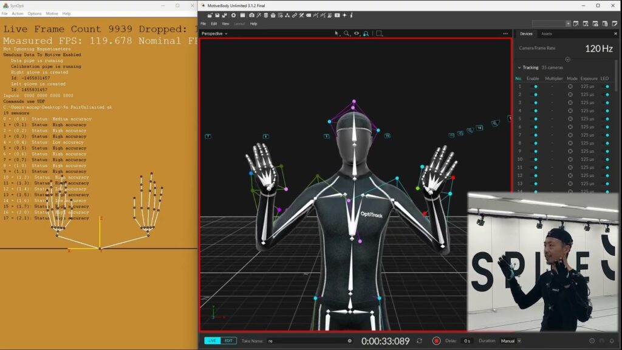Toggle the LED switch for camera 3

tap(606, 103)
